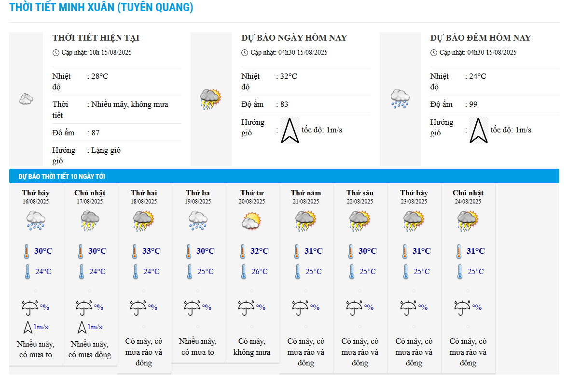The image size is (567, 378).
Task: Select the 'Thời tiết hiện tại' heading
Action: (x=96, y=38)
